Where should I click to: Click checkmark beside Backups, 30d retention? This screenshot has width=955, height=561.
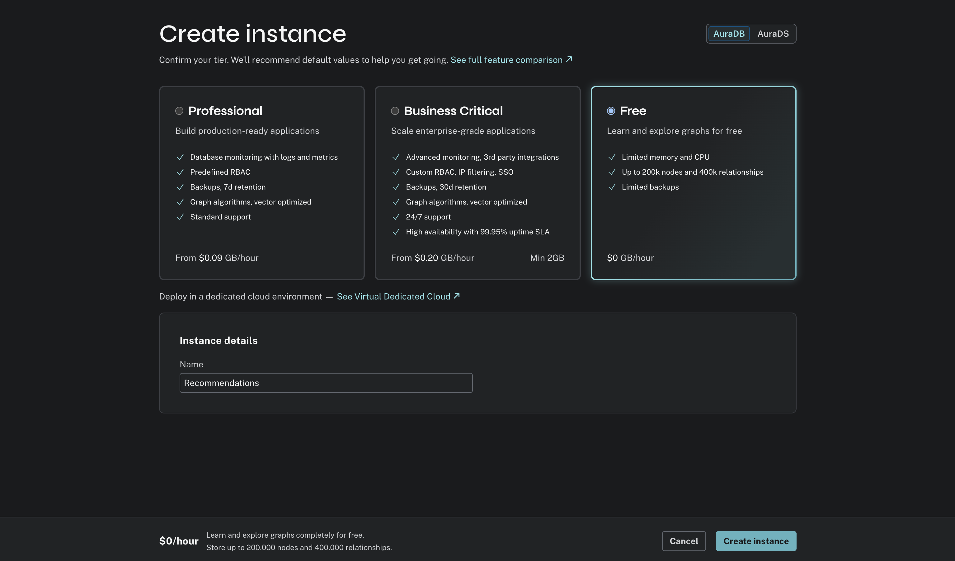click(396, 187)
